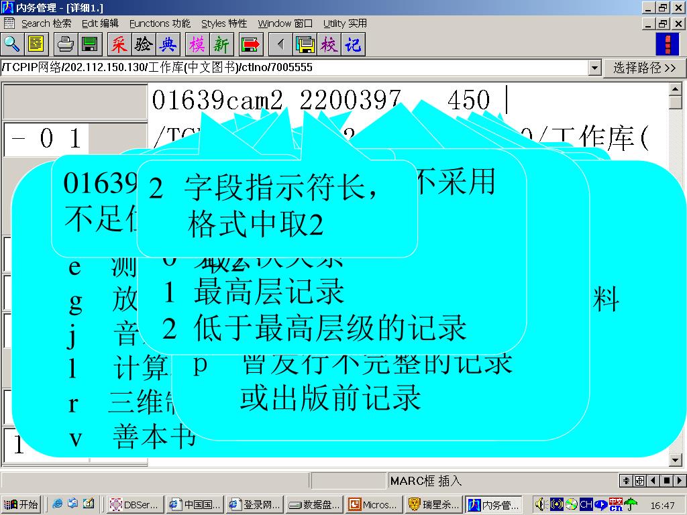Click the blue 记 toolbar button
The width and height of the screenshot is (687, 515).
coord(353,44)
